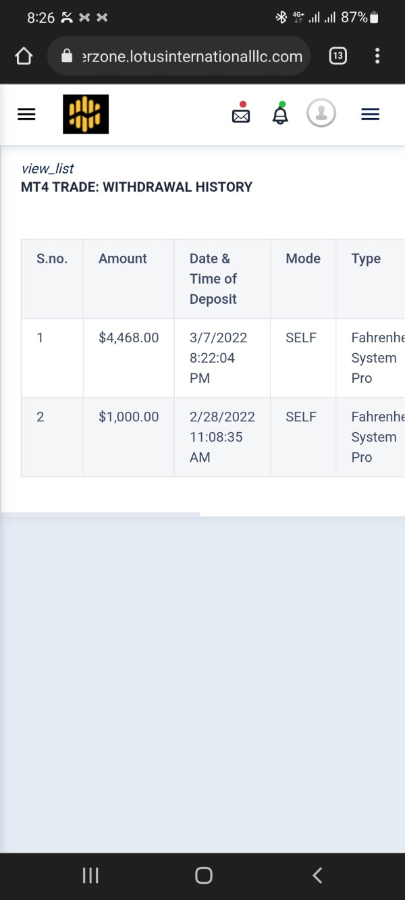Tap the Android home navigation button
The height and width of the screenshot is (900, 405).
203,876
